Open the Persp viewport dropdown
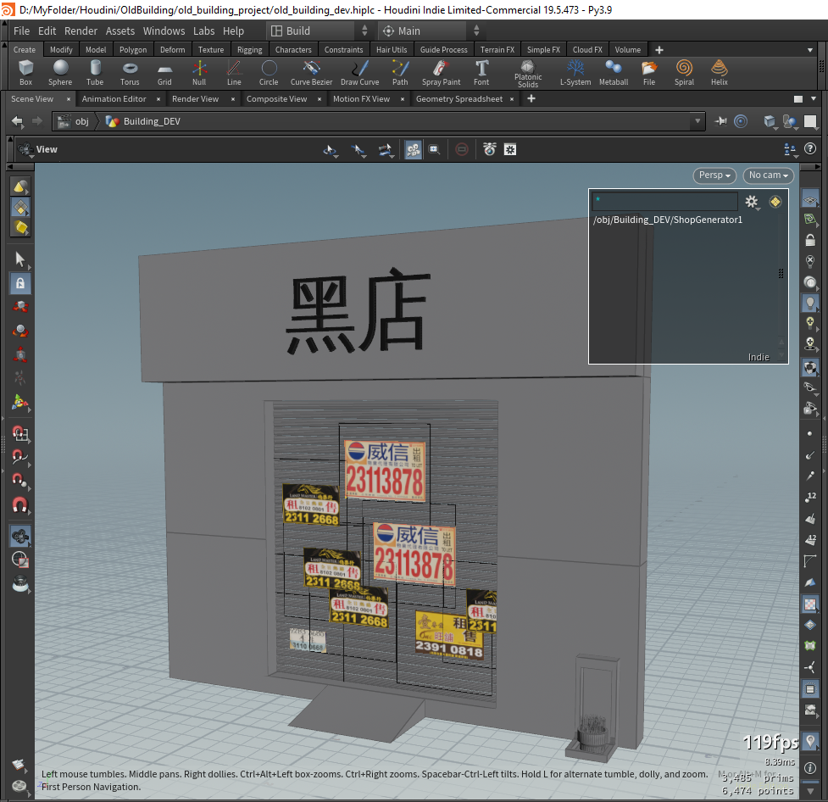Screen dimensions: 828x802 [x=716, y=175]
